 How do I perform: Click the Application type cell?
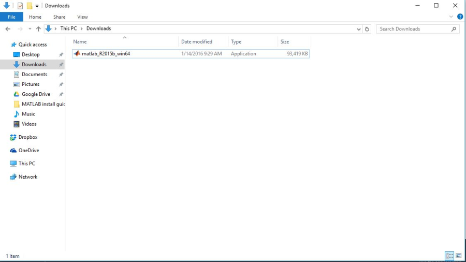pyautogui.click(x=243, y=54)
